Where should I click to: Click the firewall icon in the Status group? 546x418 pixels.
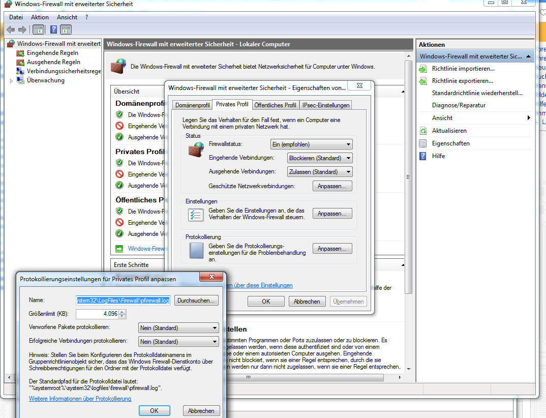click(196, 150)
